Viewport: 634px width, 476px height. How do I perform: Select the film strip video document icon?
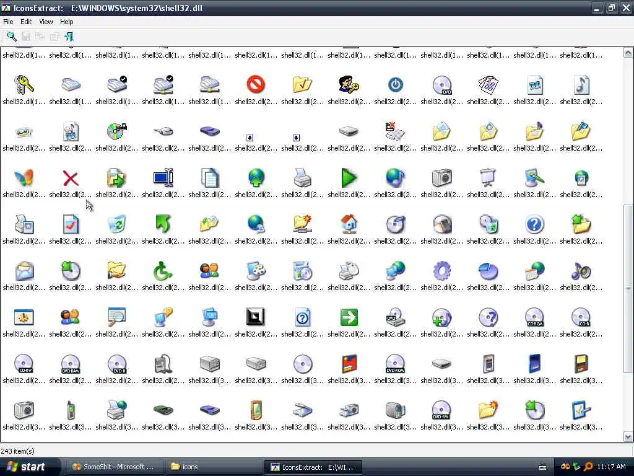pyautogui.click(x=534, y=84)
